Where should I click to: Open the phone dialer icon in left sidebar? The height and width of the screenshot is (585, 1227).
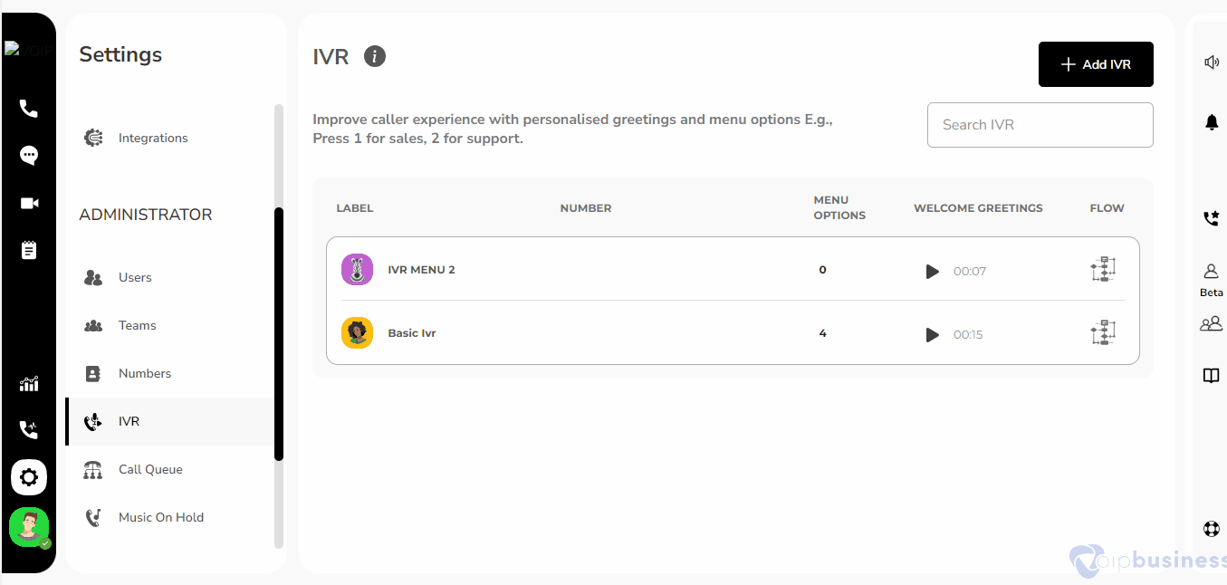pyautogui.click(x=29, y=109)
